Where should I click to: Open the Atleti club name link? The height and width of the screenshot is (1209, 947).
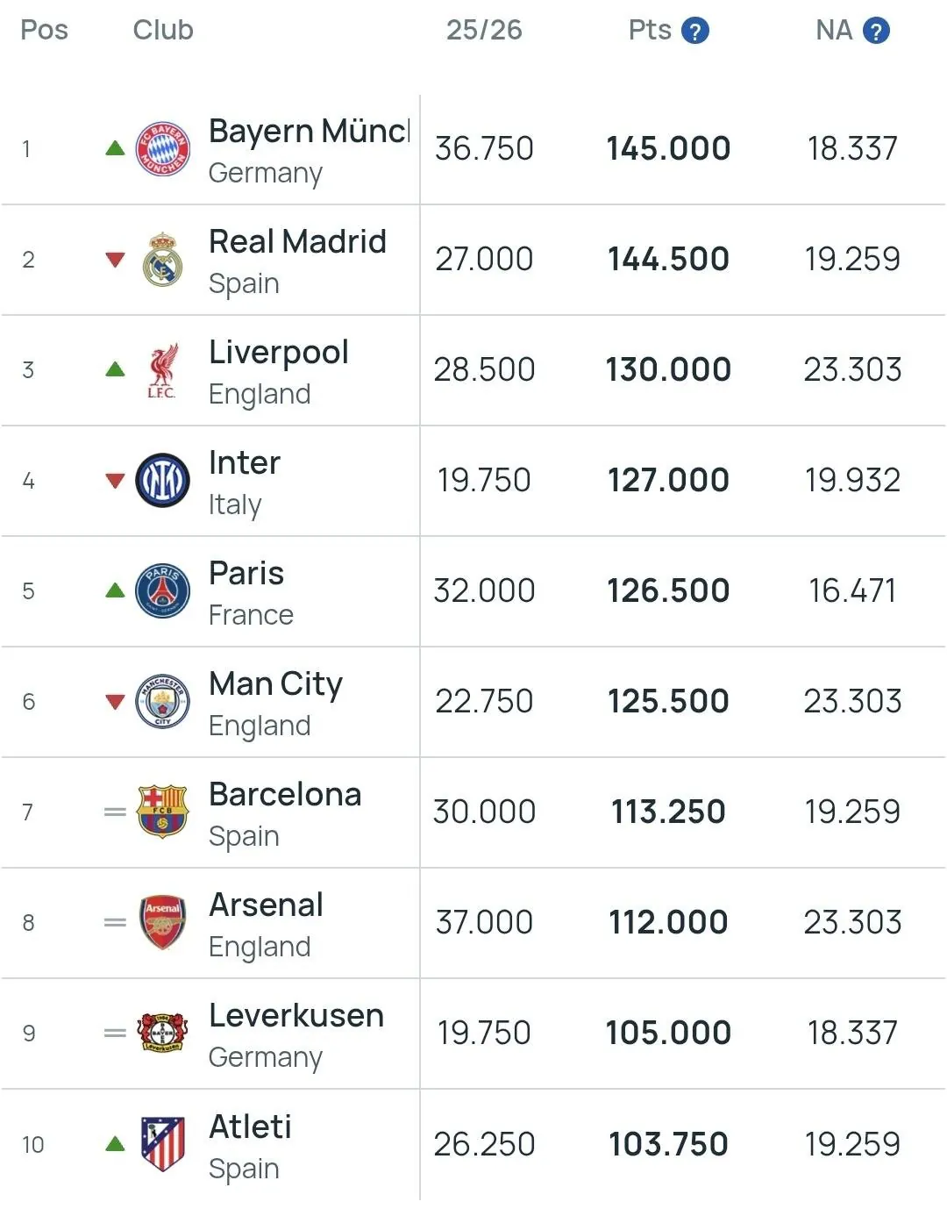coord(251,1127)
